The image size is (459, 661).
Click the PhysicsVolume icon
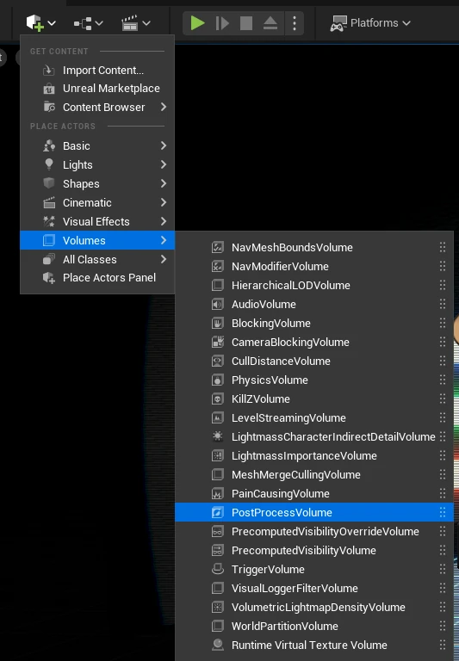217,380
